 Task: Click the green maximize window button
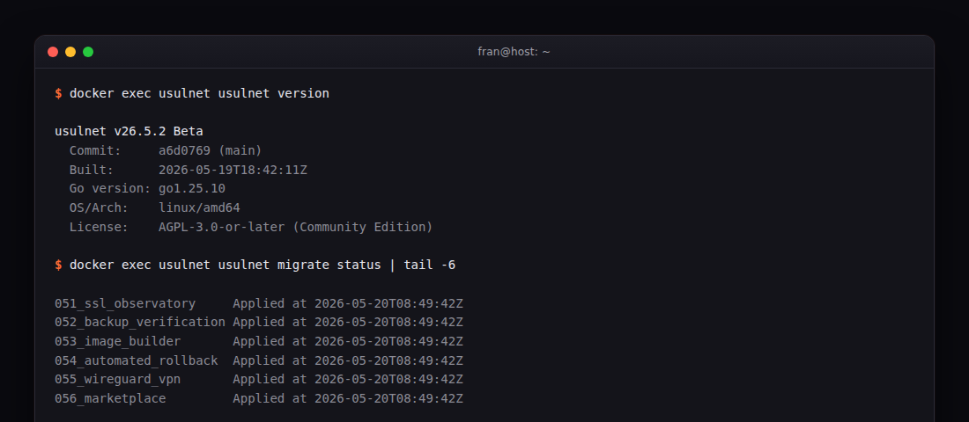click(88, 52)
